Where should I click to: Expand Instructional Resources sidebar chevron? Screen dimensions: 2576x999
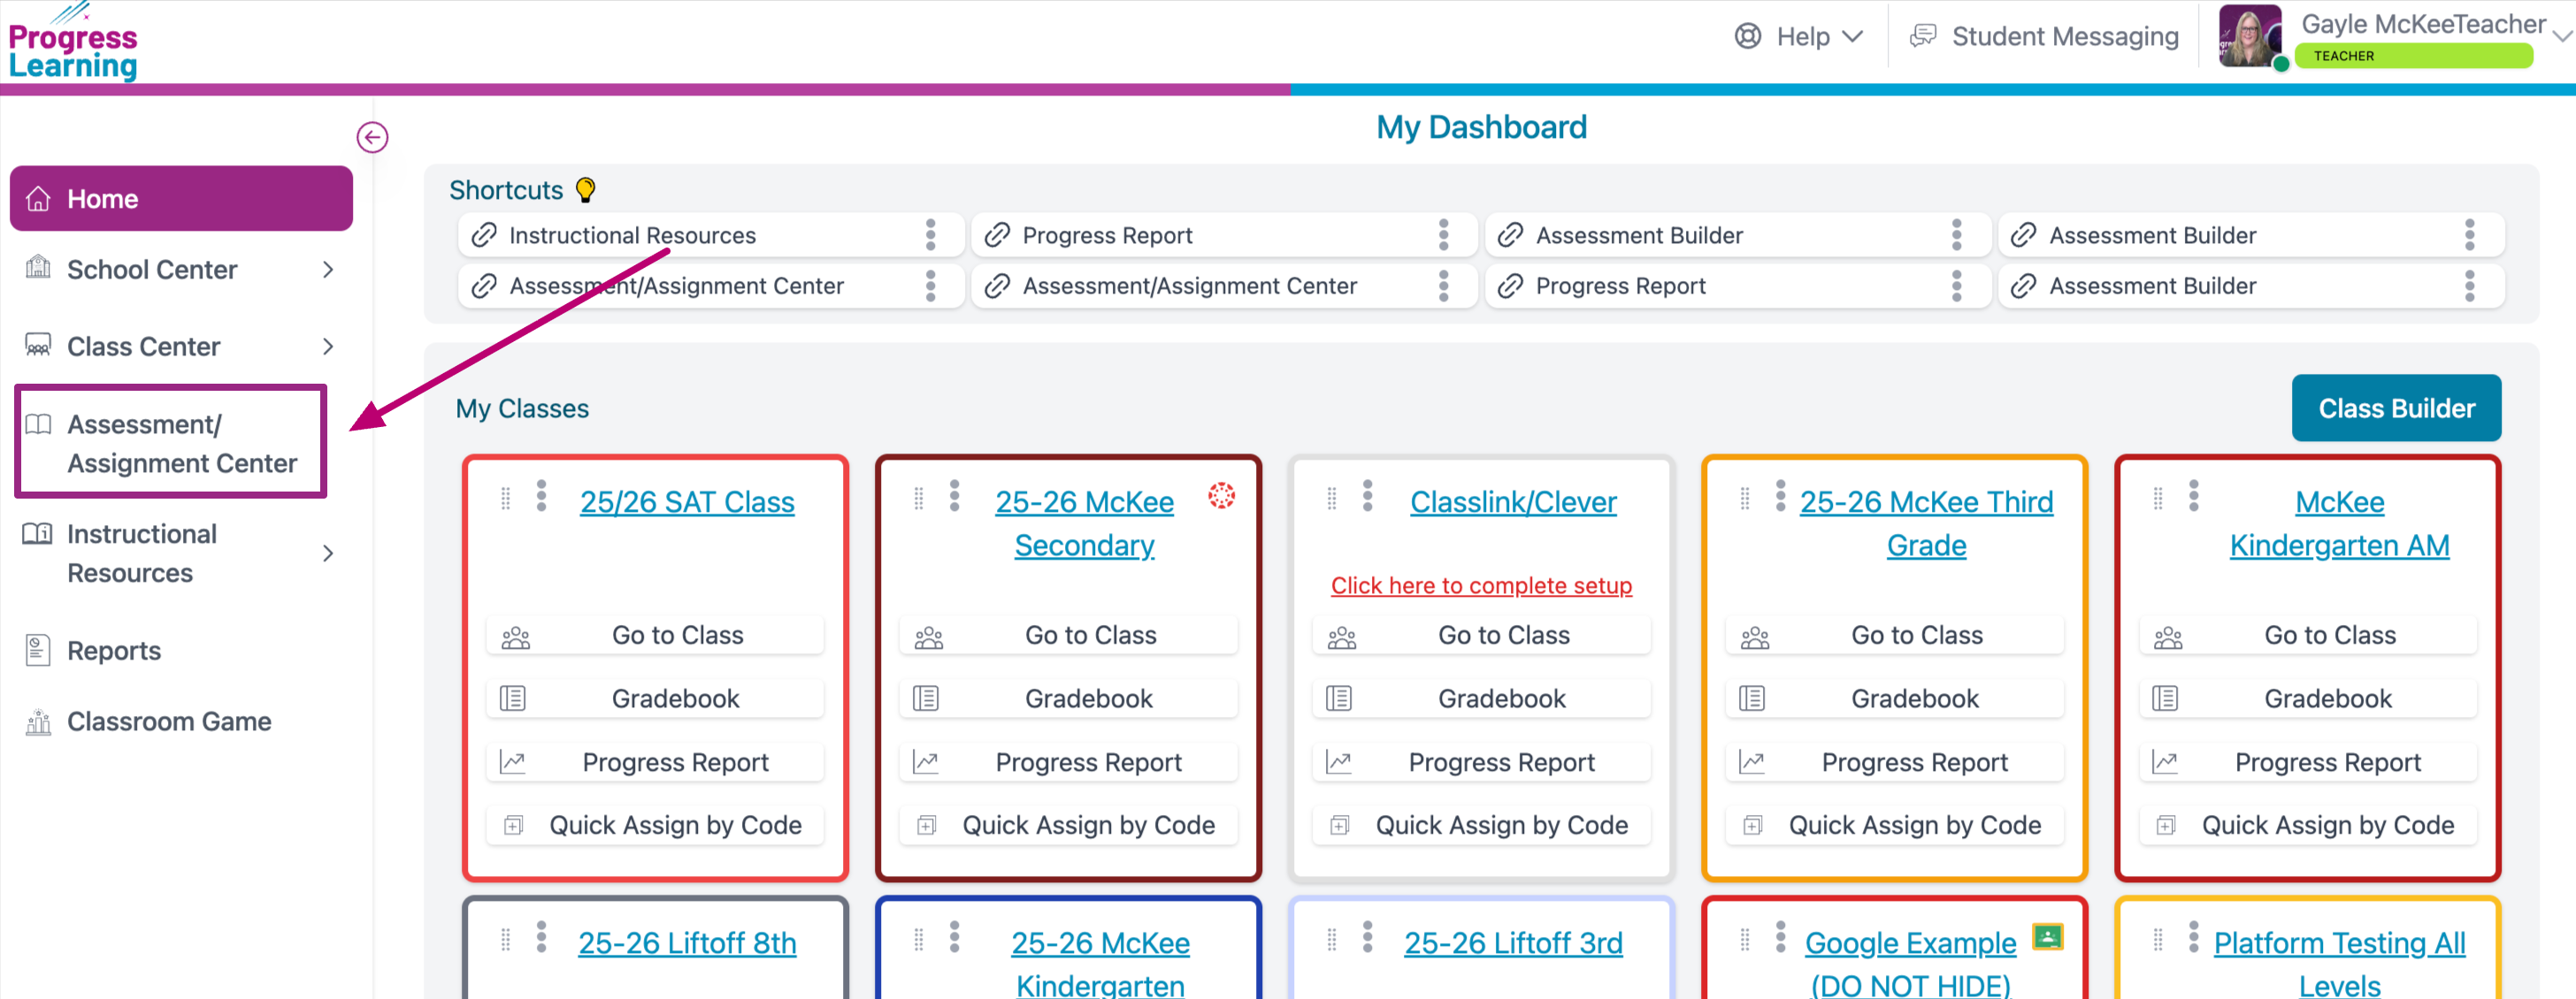tap(328, 553)
